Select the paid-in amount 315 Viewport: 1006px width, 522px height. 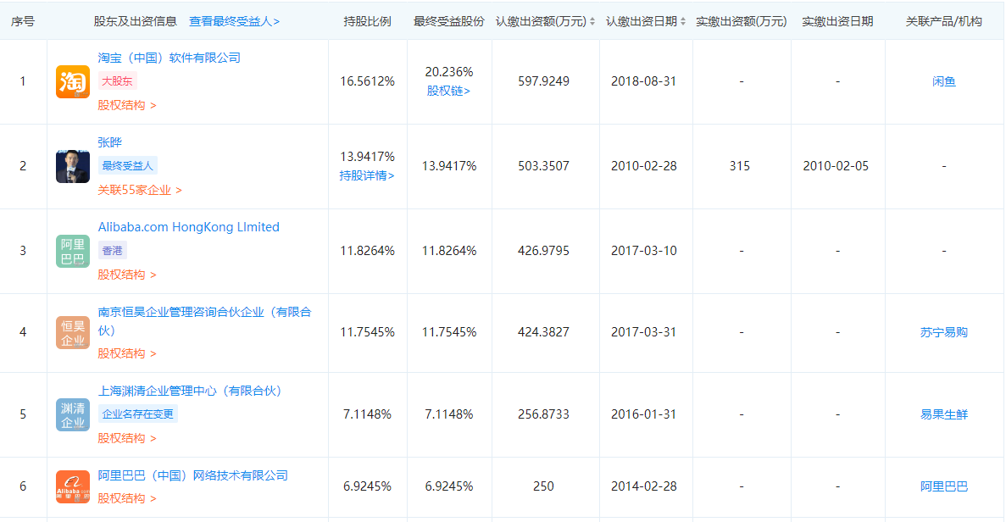[x=740, y=166]
